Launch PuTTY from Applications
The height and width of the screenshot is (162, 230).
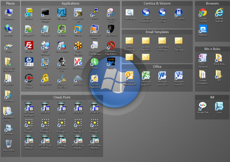click(95, 13)
